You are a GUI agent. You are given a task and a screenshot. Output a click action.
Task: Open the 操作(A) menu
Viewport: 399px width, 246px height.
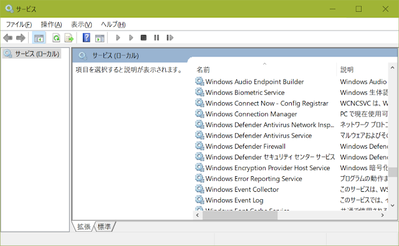tap(51, 24)
